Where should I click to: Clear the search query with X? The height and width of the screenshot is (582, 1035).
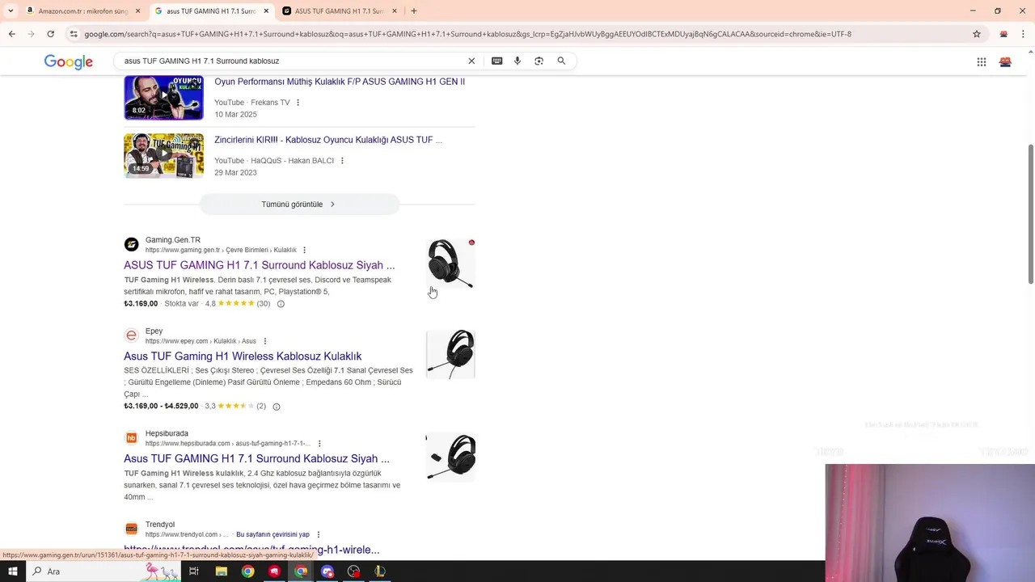[x=471, y=61]
